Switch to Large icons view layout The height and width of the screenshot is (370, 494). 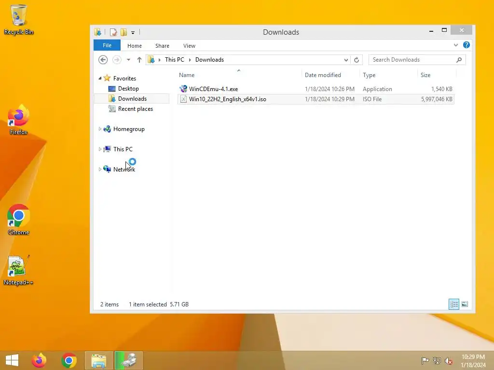point(465,304)
